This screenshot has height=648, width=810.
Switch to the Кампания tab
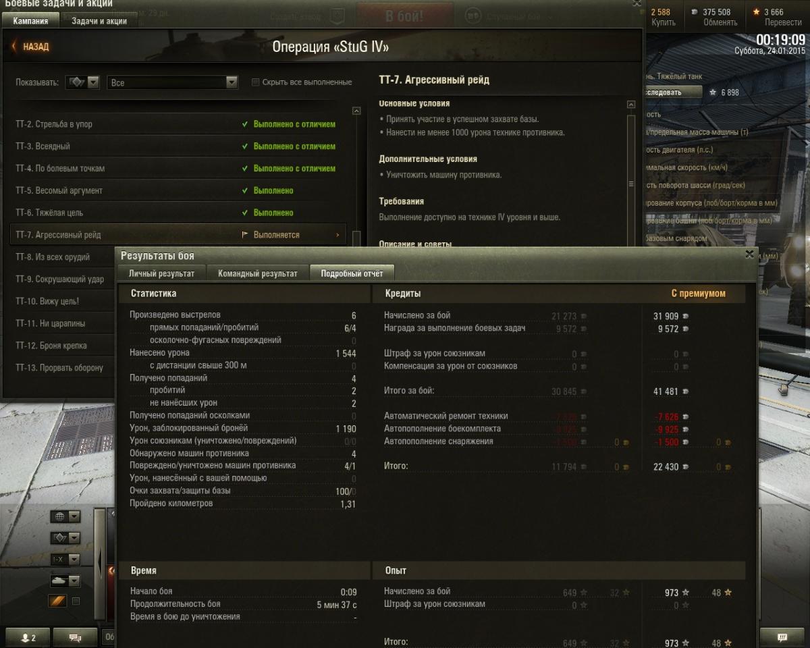31,21
